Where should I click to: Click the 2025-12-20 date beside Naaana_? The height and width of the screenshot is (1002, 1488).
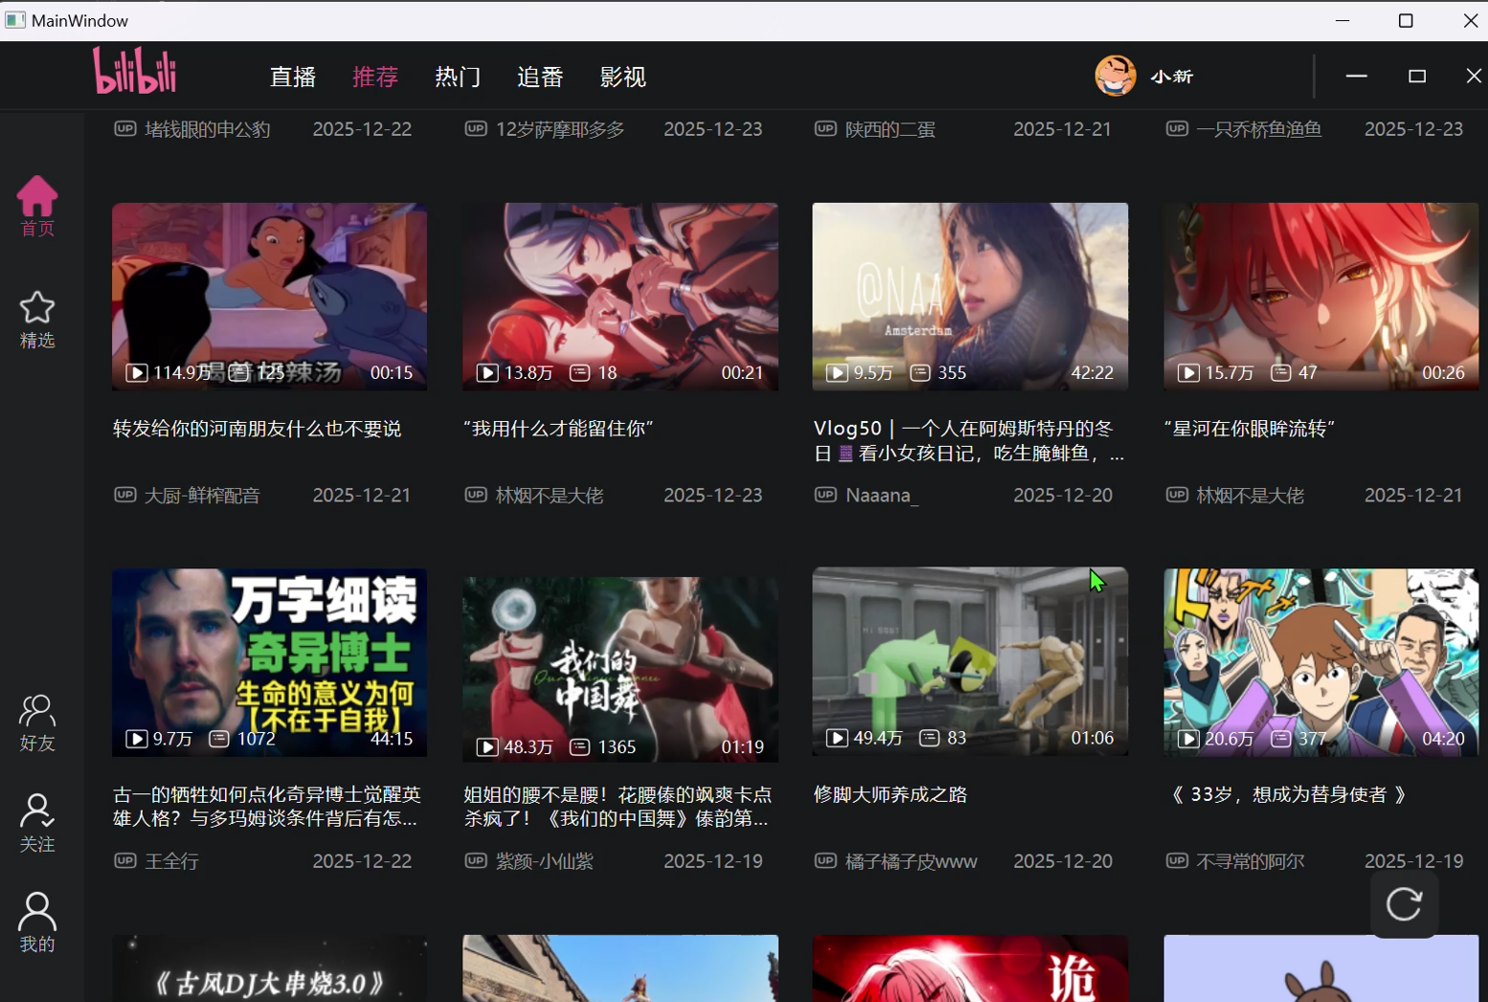tap(1063, 496)
